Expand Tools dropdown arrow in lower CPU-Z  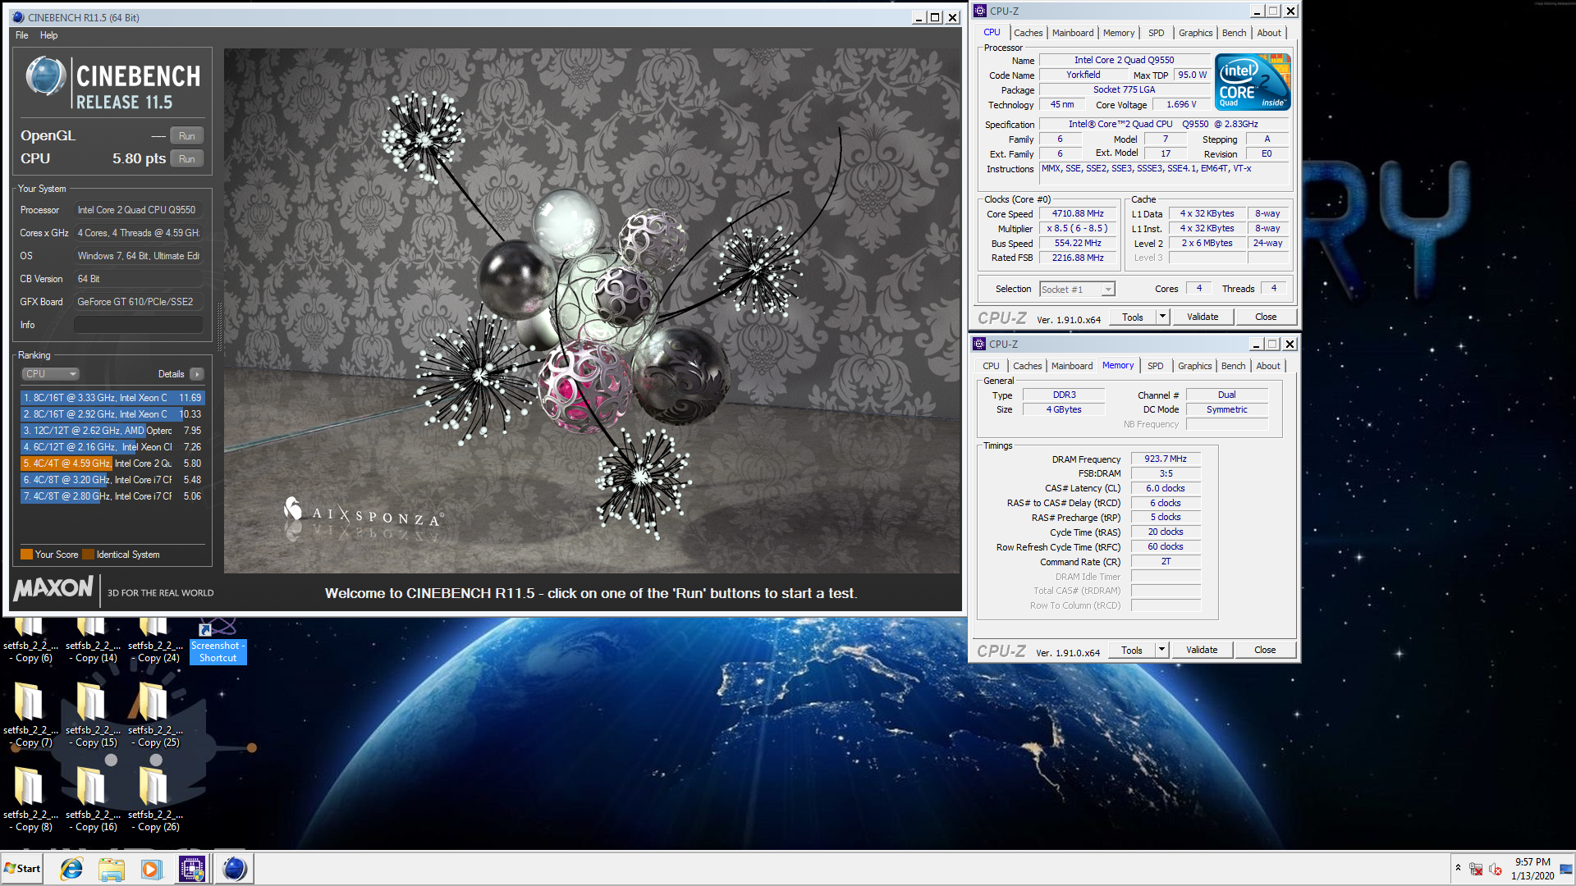[1161, 651]
